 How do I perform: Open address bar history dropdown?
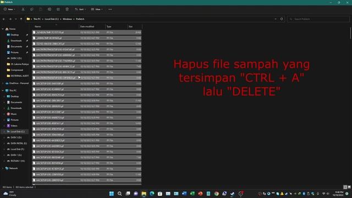tap(276, 19)
